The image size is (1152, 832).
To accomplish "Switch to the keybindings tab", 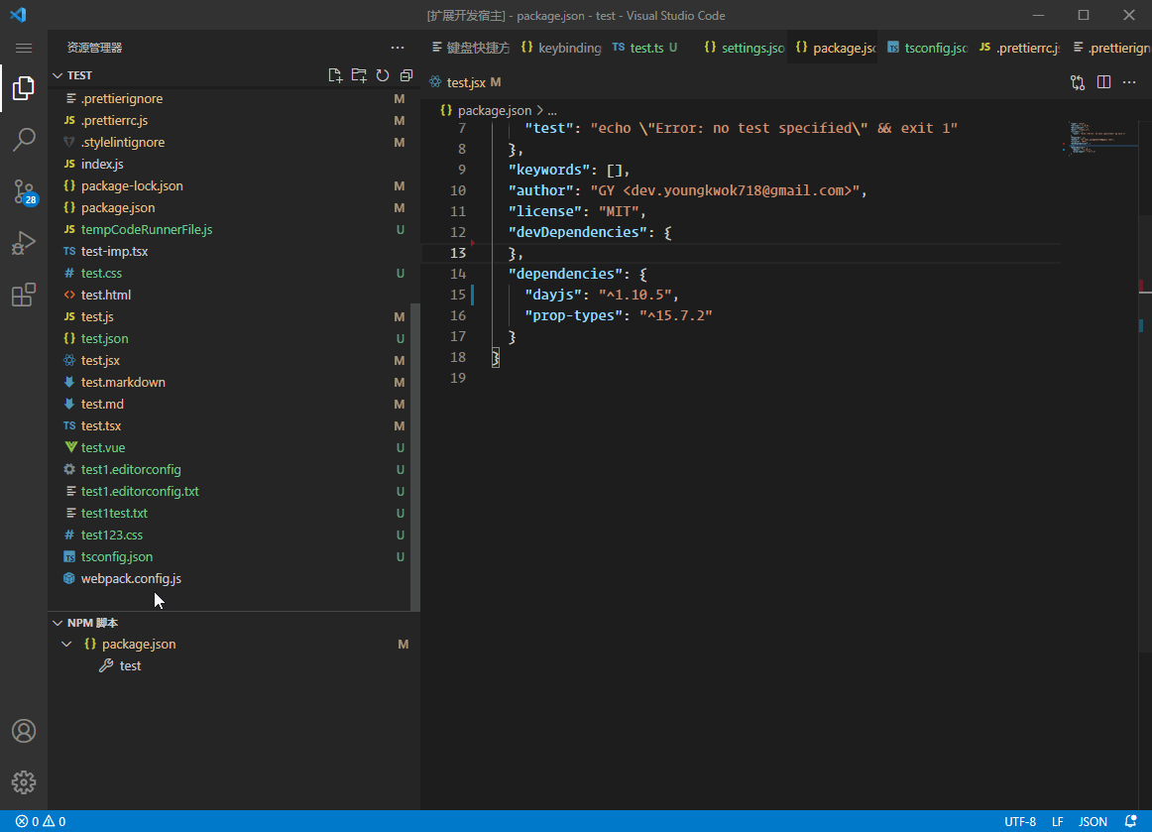I will tap(560, 48).
